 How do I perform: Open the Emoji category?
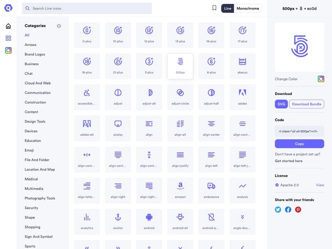tap(29, 150)
